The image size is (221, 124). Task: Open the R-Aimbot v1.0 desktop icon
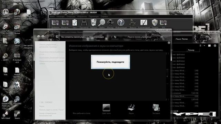17,58
